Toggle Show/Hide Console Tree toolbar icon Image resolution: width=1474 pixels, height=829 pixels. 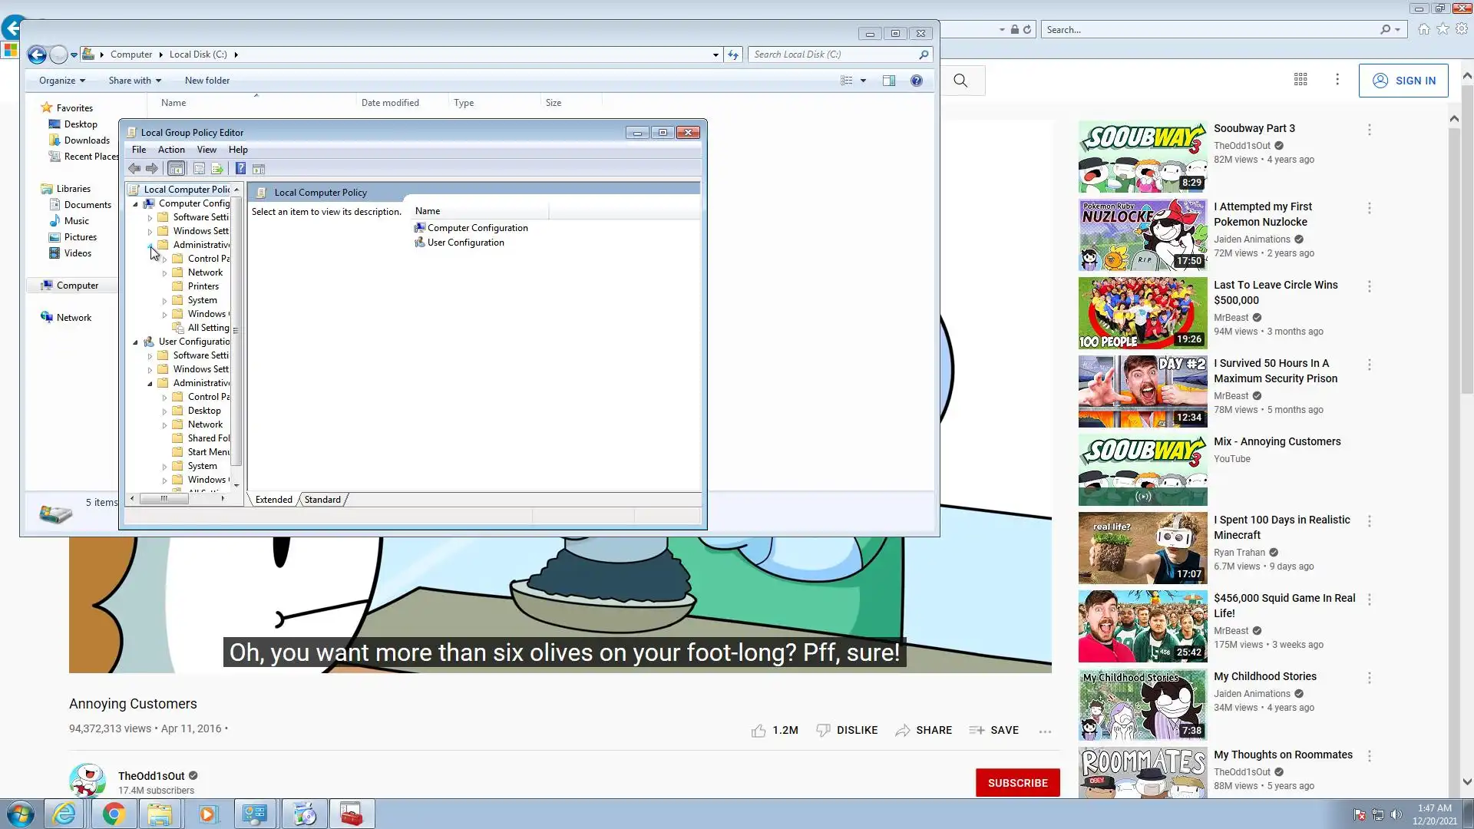(x=176, y=169)
